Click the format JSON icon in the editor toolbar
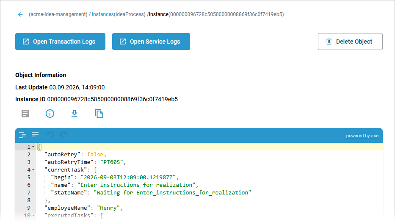Viewport: 395px width, 222px height. [22, 135]
